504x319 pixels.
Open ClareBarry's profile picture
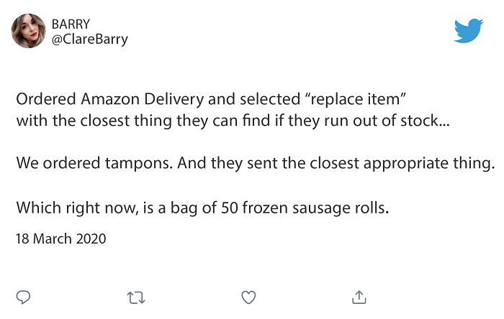[x=29, y=31]
